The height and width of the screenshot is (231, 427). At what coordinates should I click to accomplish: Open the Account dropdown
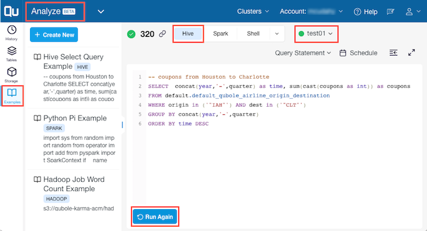tap(312, 11)
